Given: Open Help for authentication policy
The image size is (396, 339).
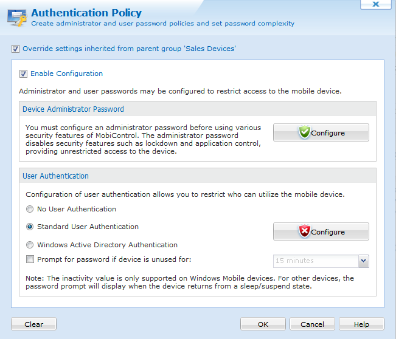Looking at the screenshot, I should [x=361, y=324].
